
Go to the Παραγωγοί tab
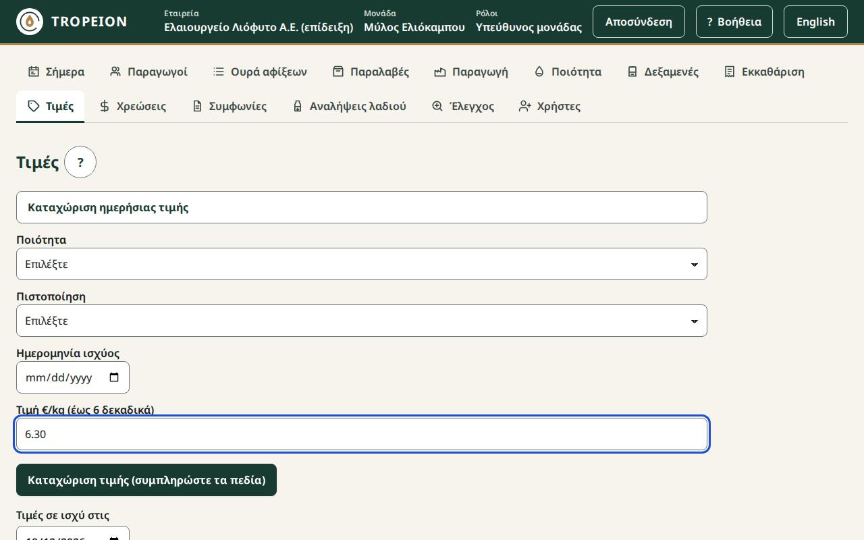tap(148, 72)
